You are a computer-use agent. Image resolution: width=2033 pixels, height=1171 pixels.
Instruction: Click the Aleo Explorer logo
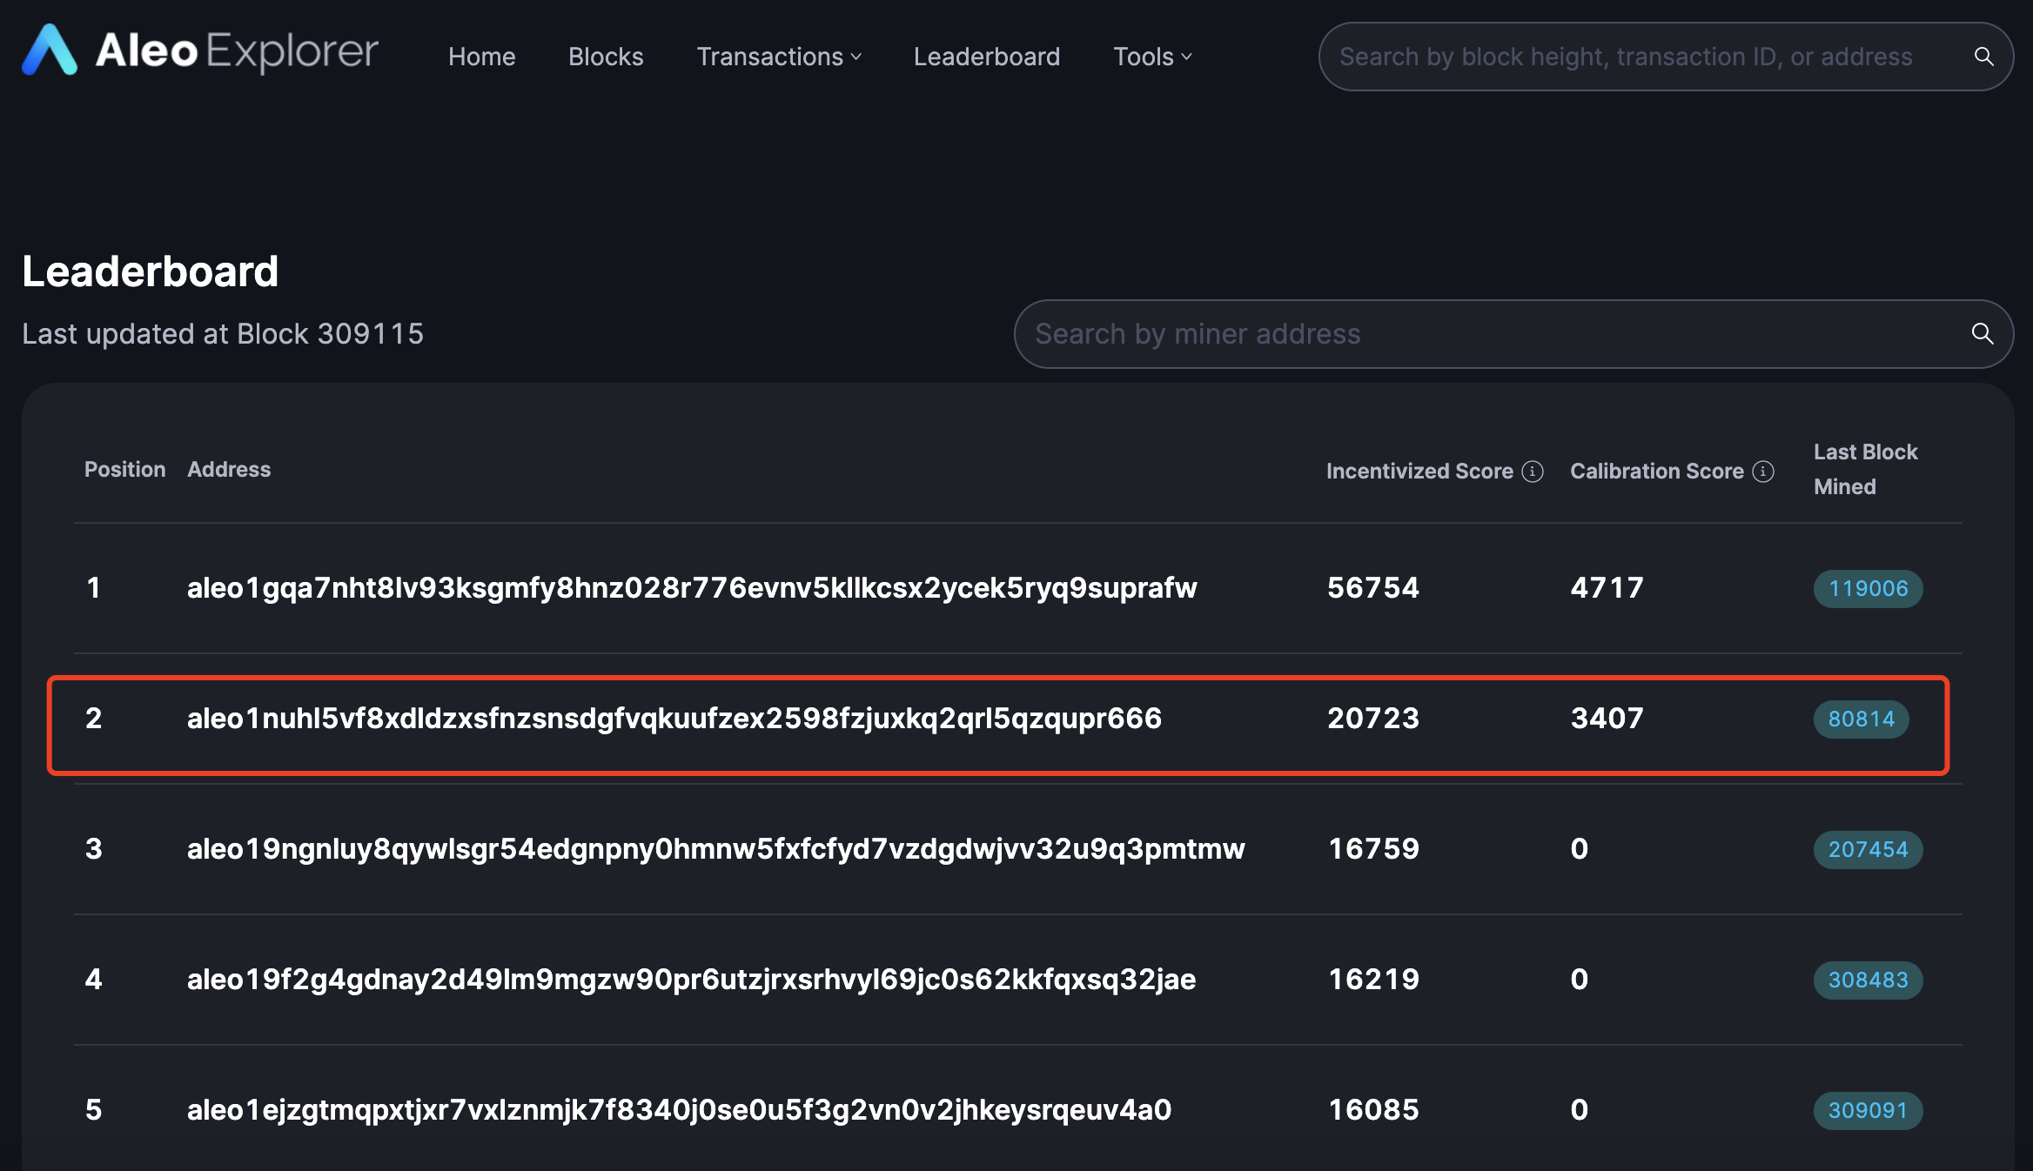198,53
